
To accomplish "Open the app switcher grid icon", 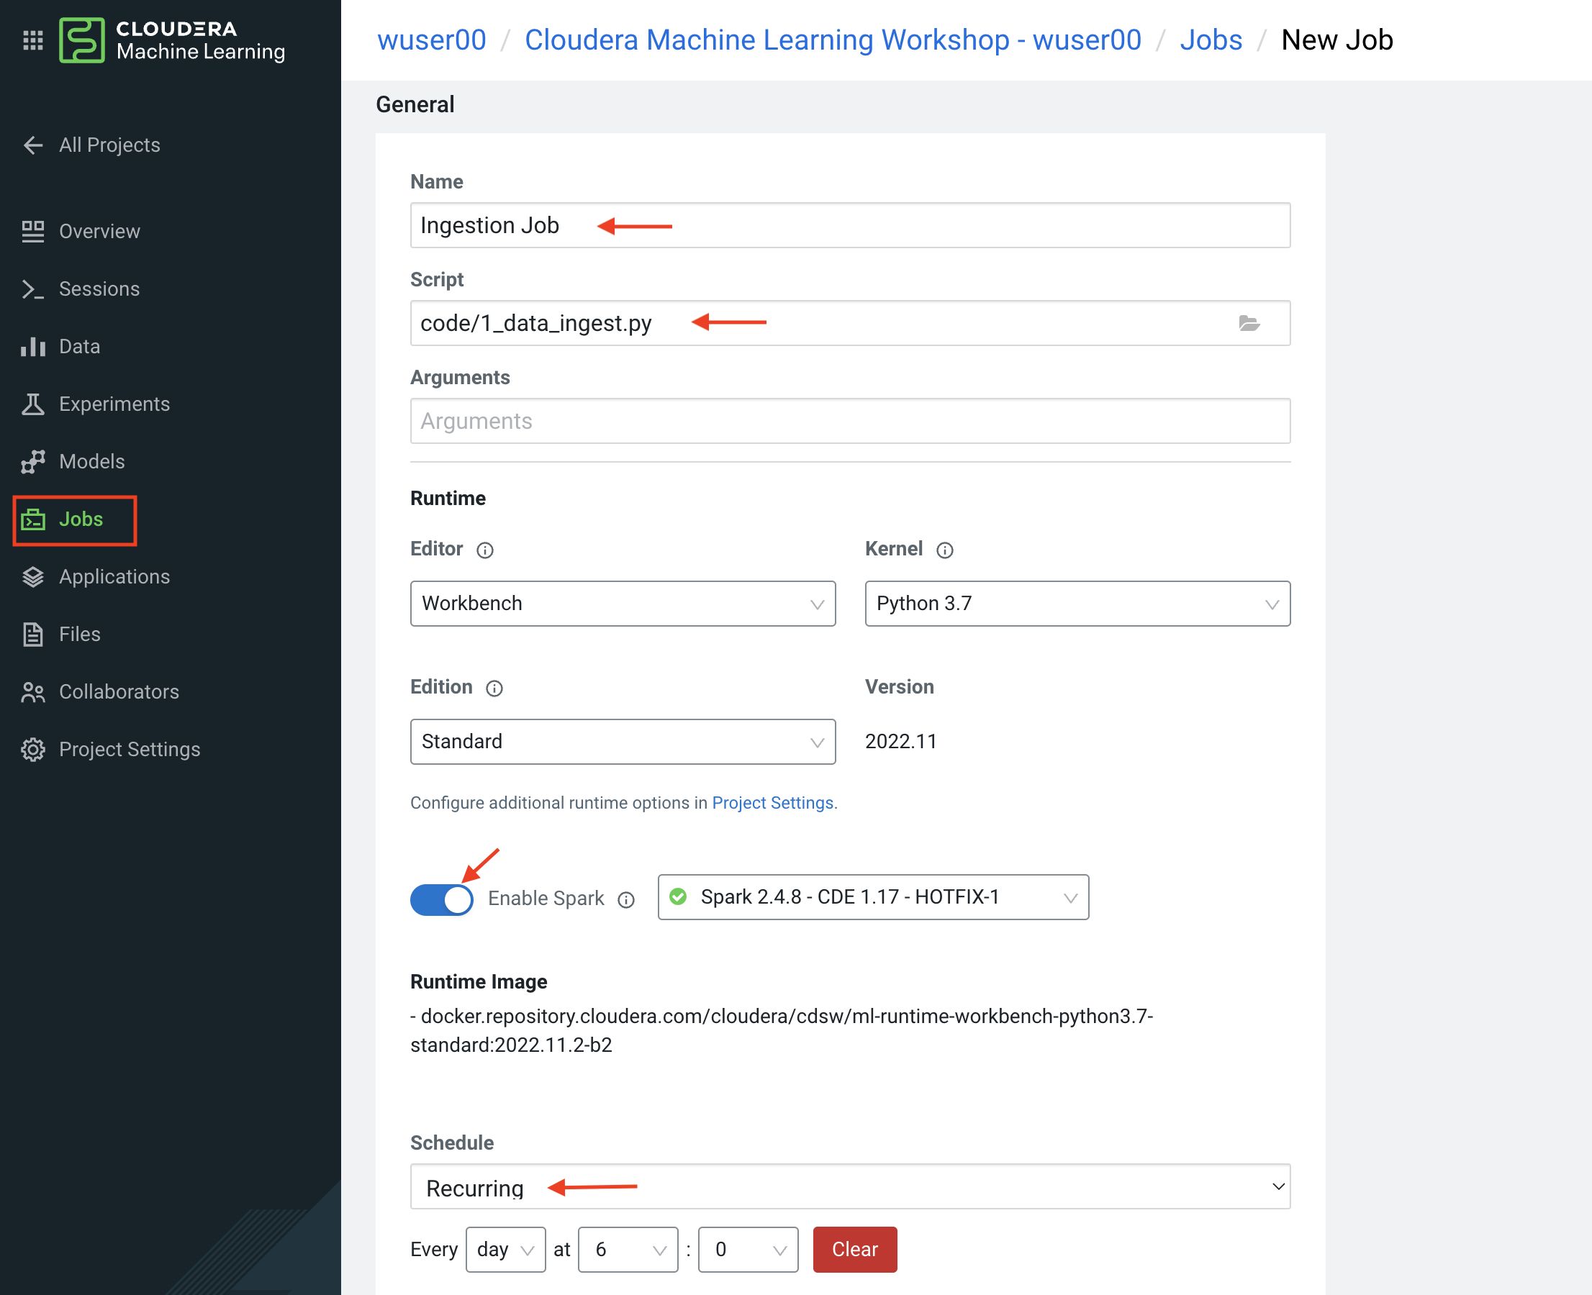I will 33,40.
